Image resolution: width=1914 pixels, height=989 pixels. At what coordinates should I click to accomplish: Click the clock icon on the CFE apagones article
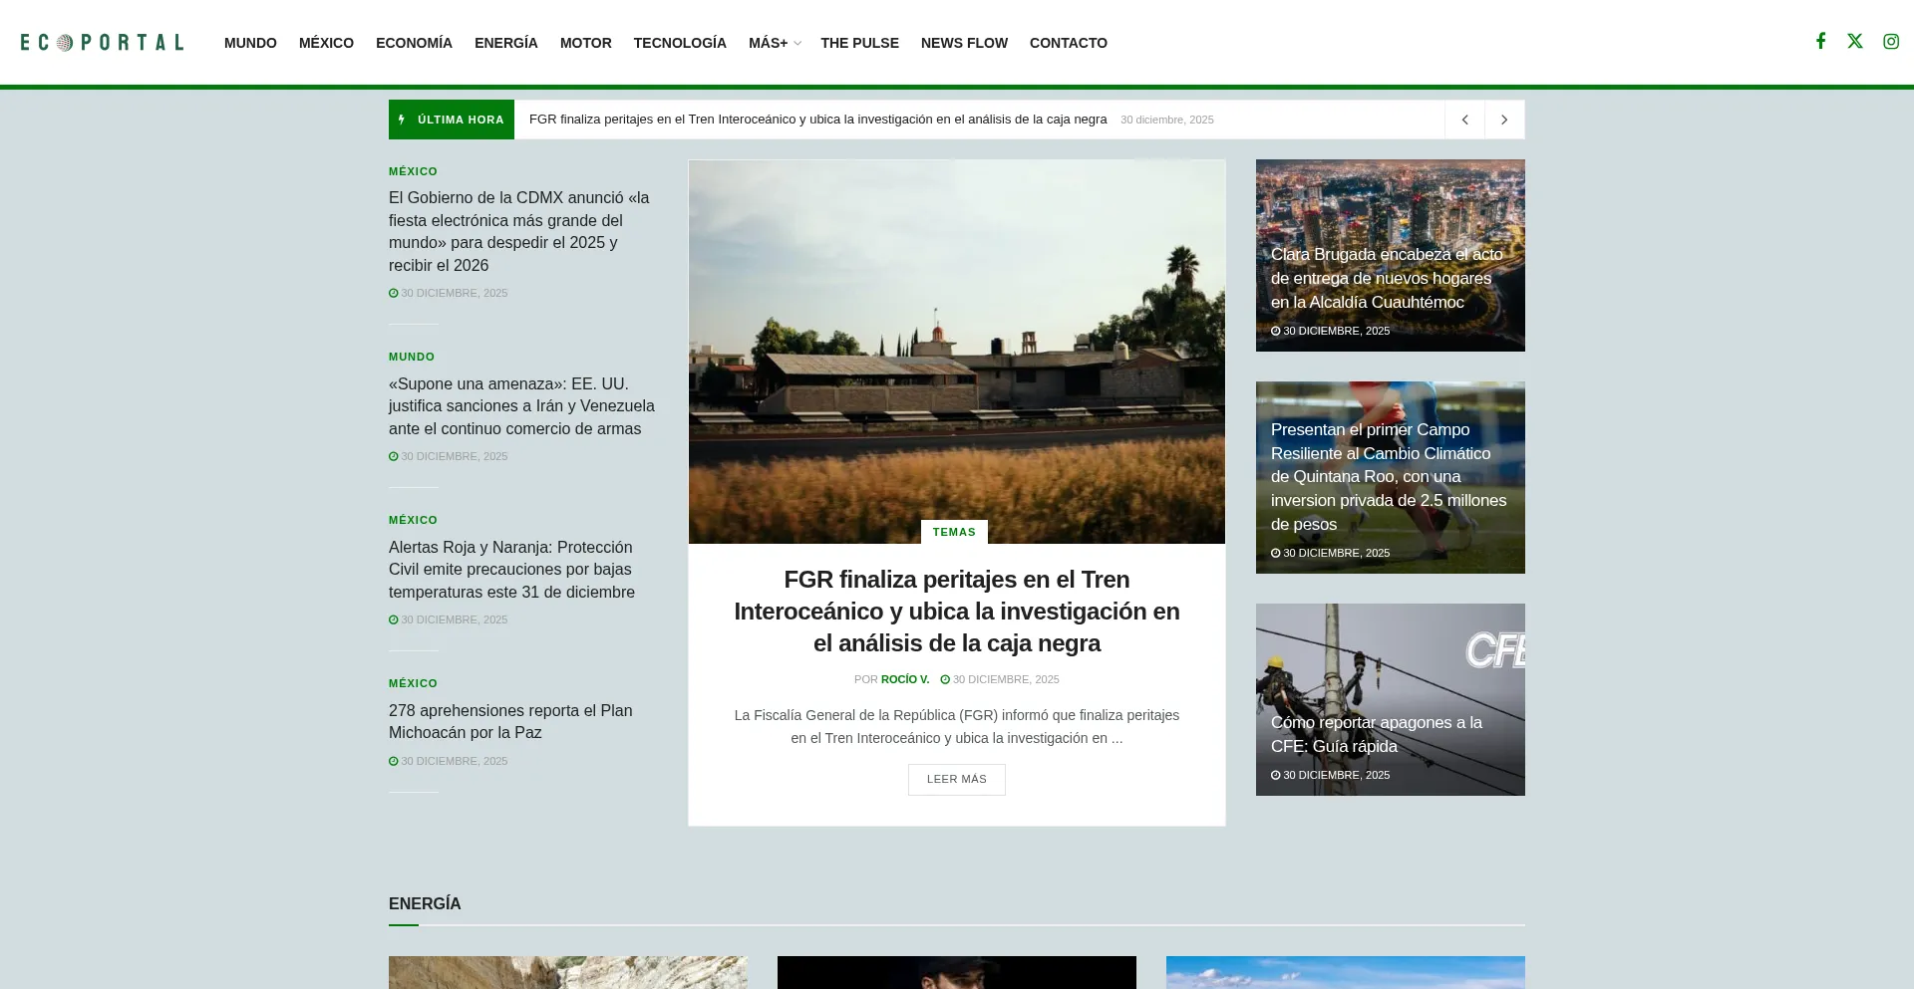tap(1276, 775)
